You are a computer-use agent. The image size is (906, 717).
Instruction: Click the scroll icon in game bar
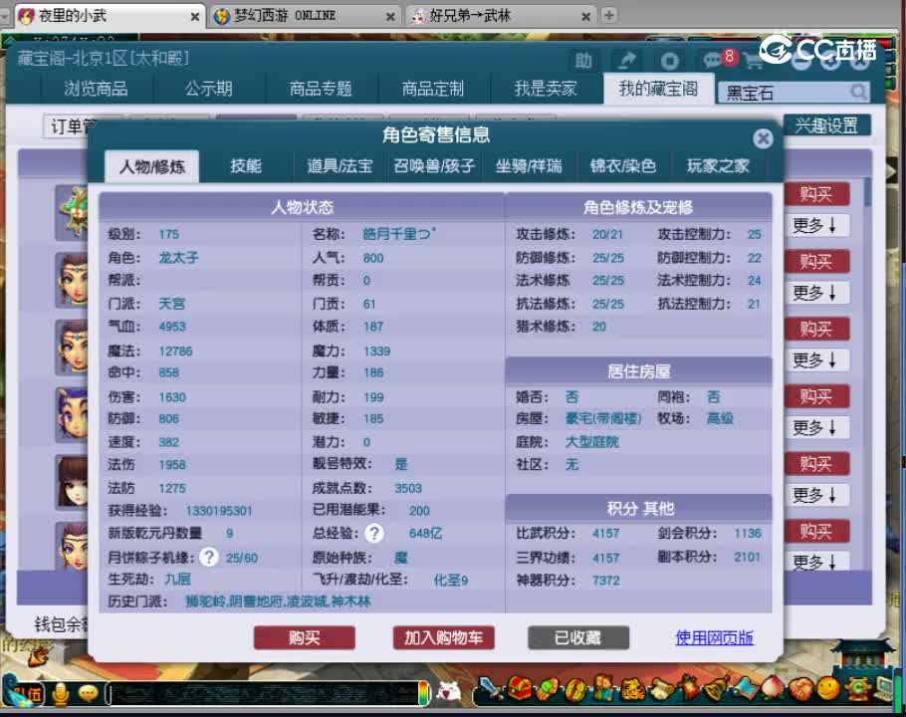pos(661,689)
